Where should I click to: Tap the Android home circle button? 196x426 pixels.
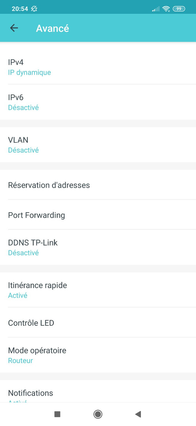[98, 414]
